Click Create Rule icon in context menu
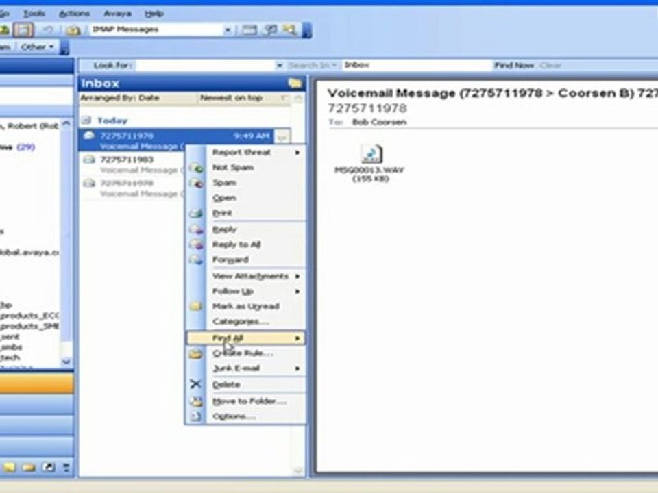 [x=196, y=353]
